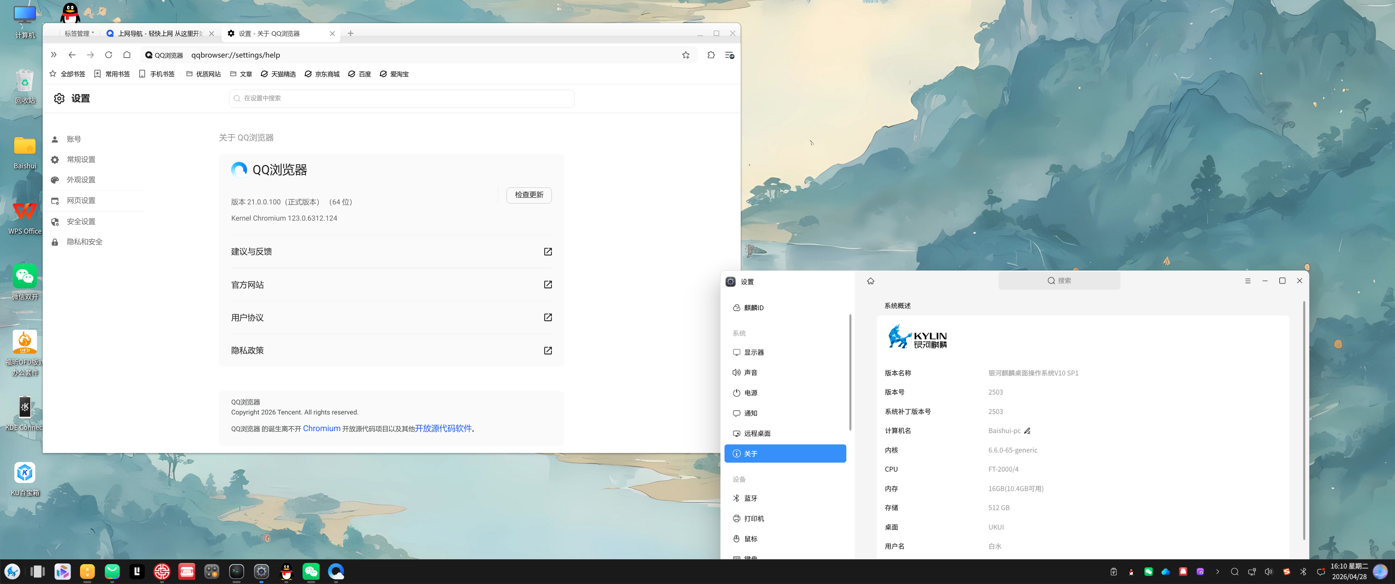1395x584 pixels.
Task: Select 蓝牙 in Kylin Settings sidebar
Action: [x=785, y=498]
